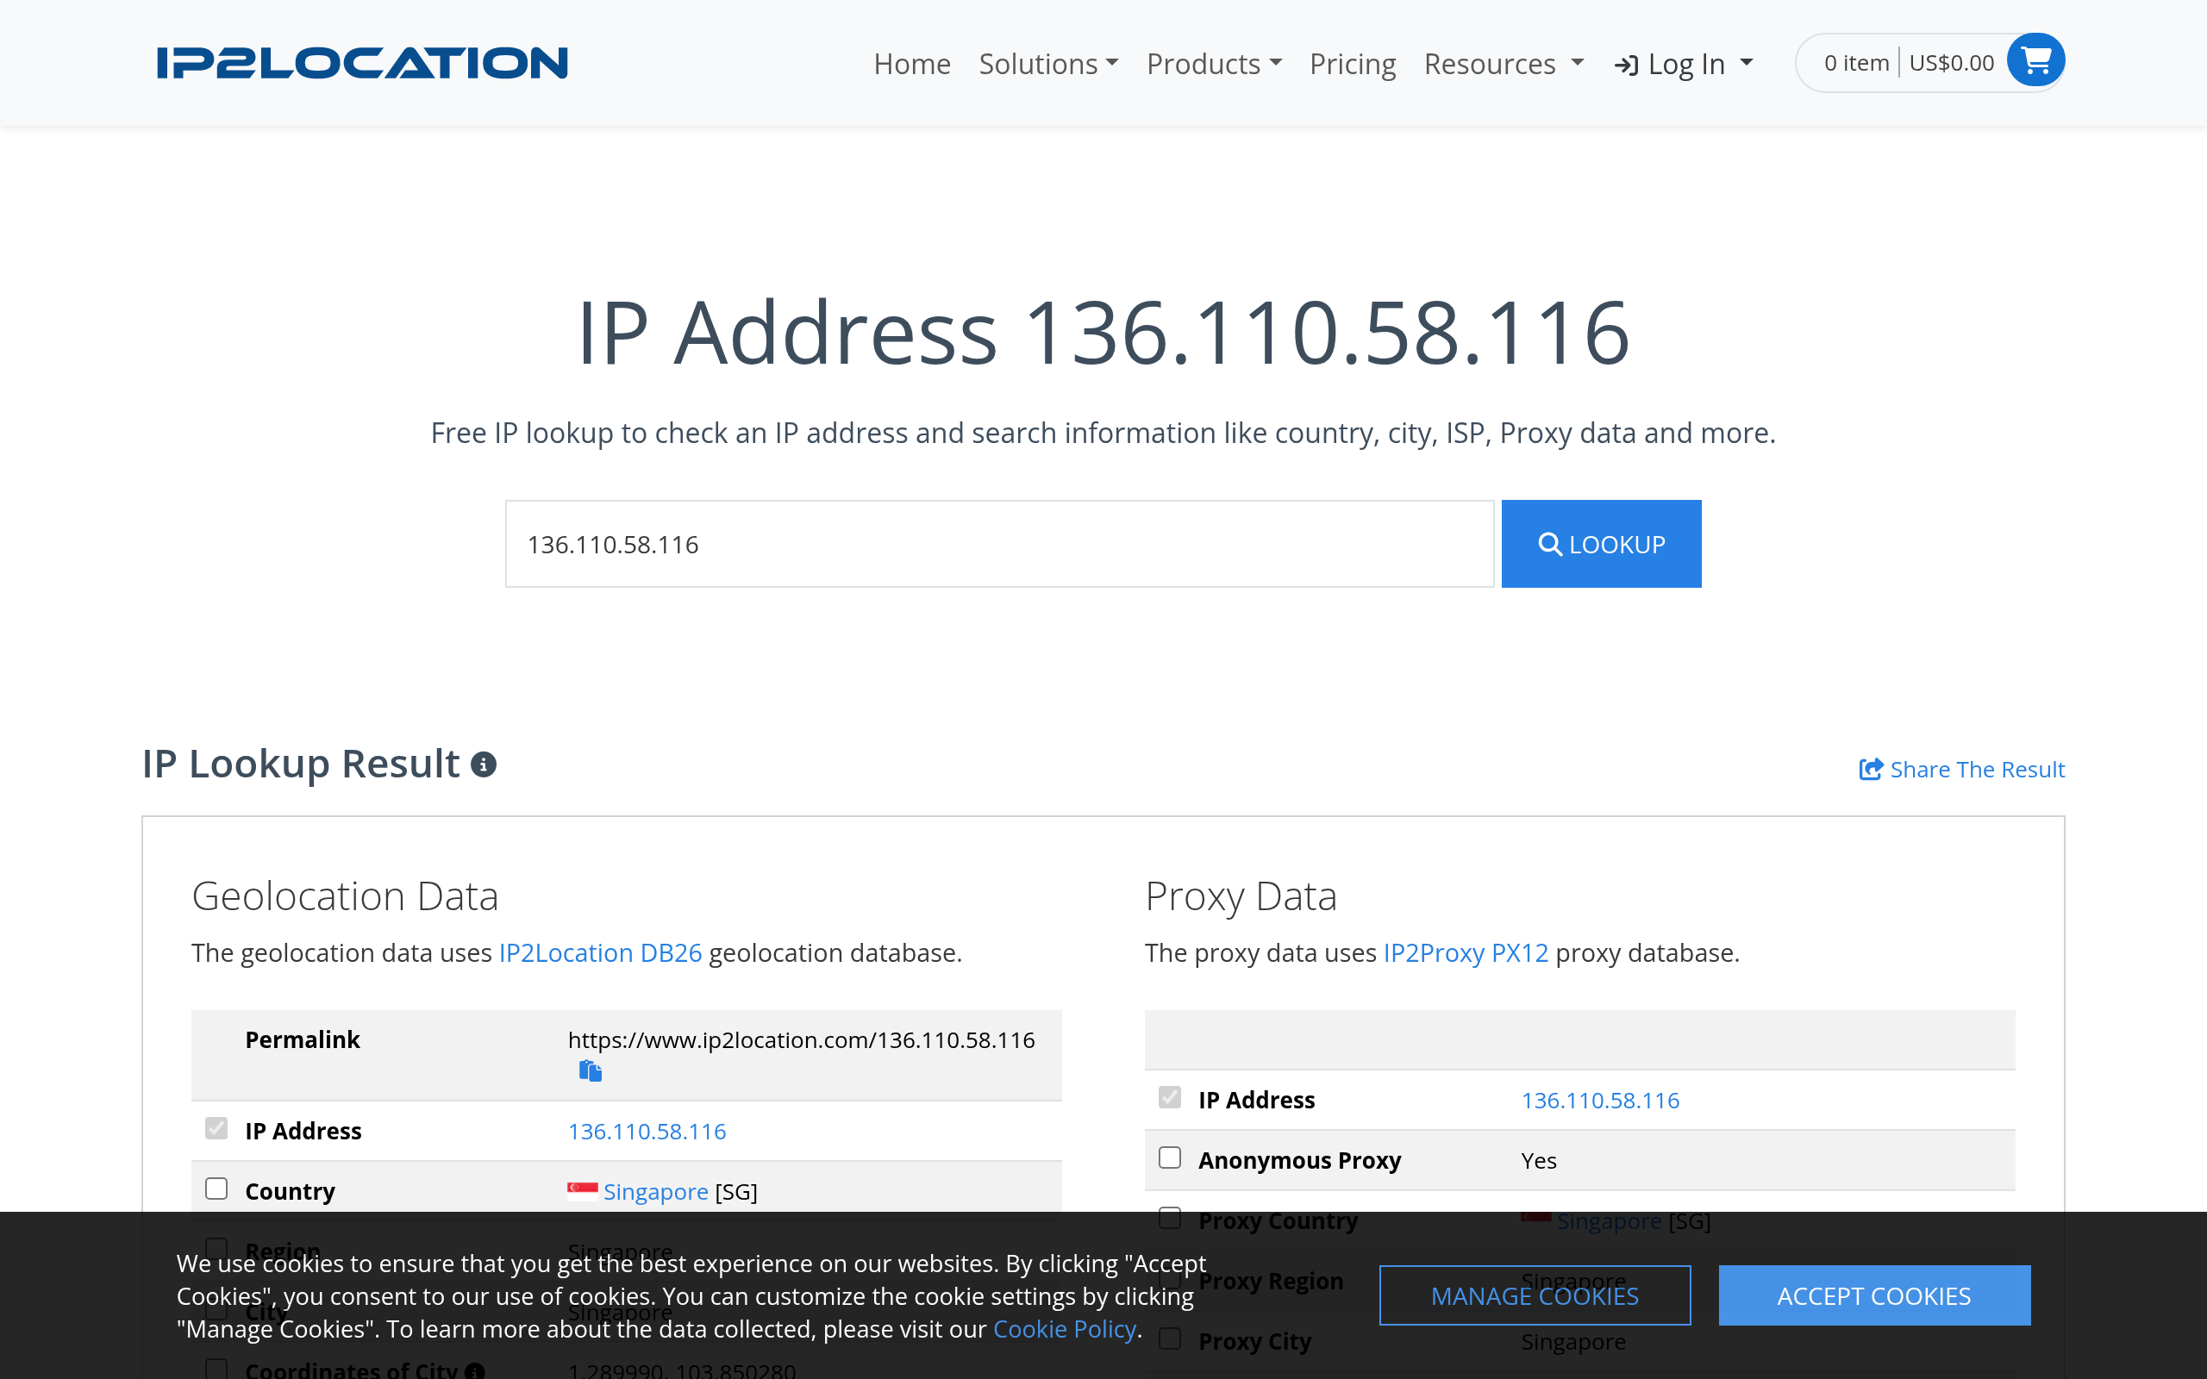Toggle the Country checkbox

coord(216,1189)
